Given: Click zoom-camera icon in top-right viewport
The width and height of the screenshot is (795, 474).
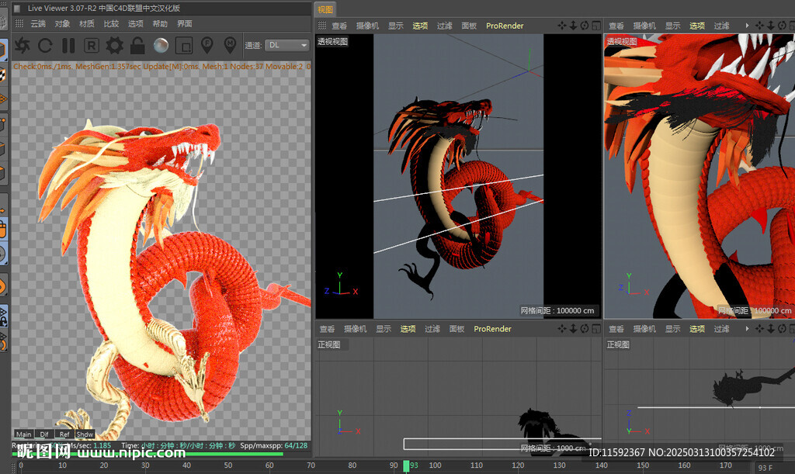Looking at the screenshot, I should click(x=771, y=26).
